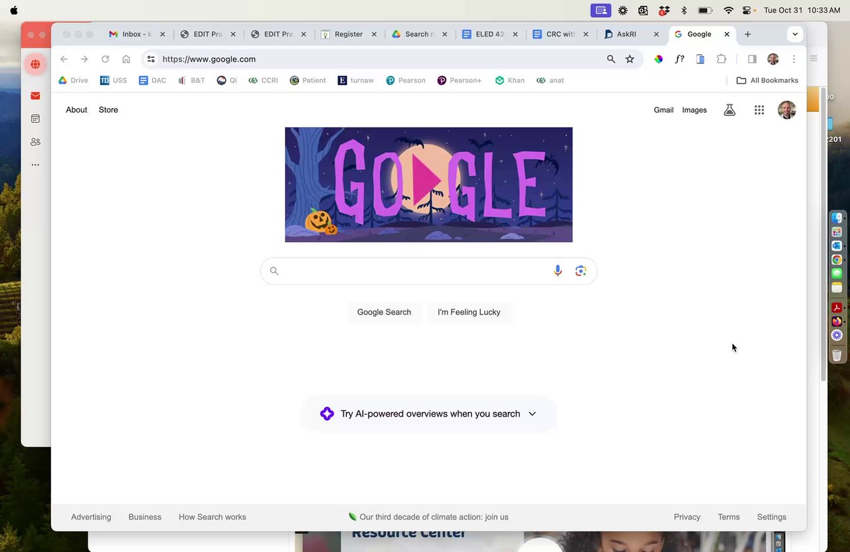Close the Google tab
Image resolution: width=850 pixels, height=552 pixels.
pyautogui.click(x=726, y=34)
